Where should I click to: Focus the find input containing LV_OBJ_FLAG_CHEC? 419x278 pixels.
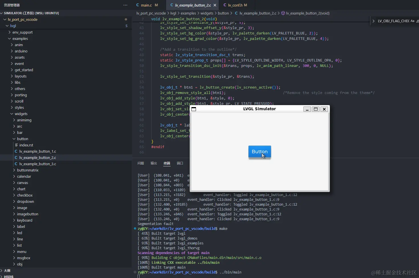393,21
